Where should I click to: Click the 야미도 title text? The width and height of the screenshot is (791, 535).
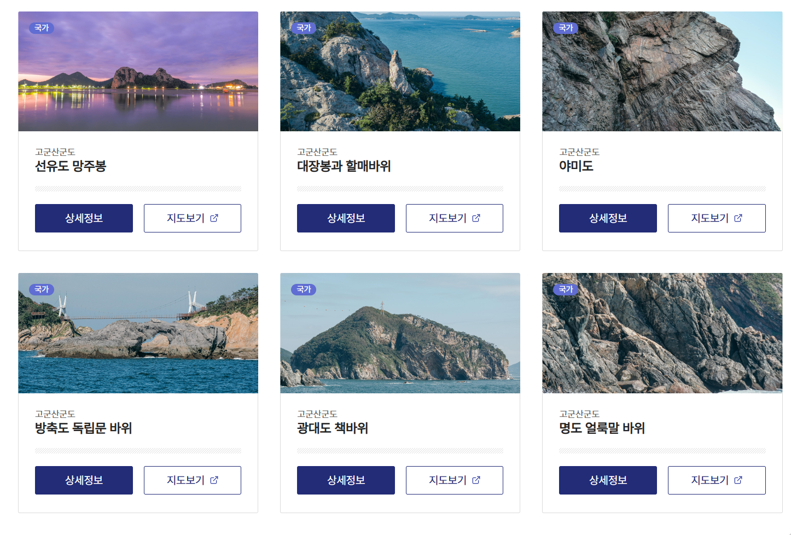[576, 166]
